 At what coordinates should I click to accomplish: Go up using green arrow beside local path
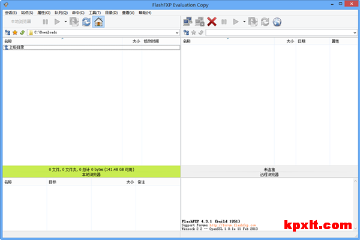(x=22, y=32)
